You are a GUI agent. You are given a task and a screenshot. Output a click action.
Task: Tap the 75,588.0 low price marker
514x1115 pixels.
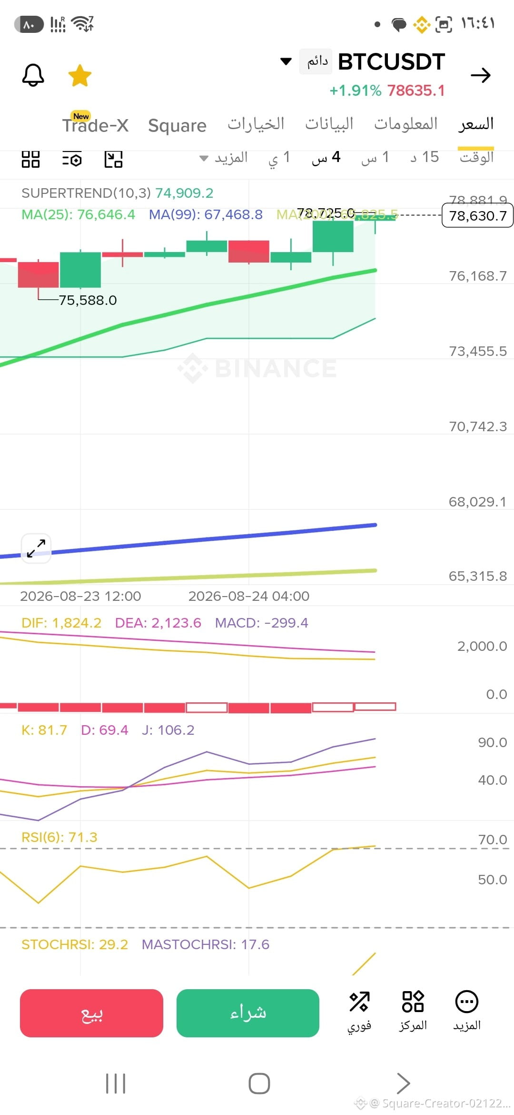tap(88, 300)
